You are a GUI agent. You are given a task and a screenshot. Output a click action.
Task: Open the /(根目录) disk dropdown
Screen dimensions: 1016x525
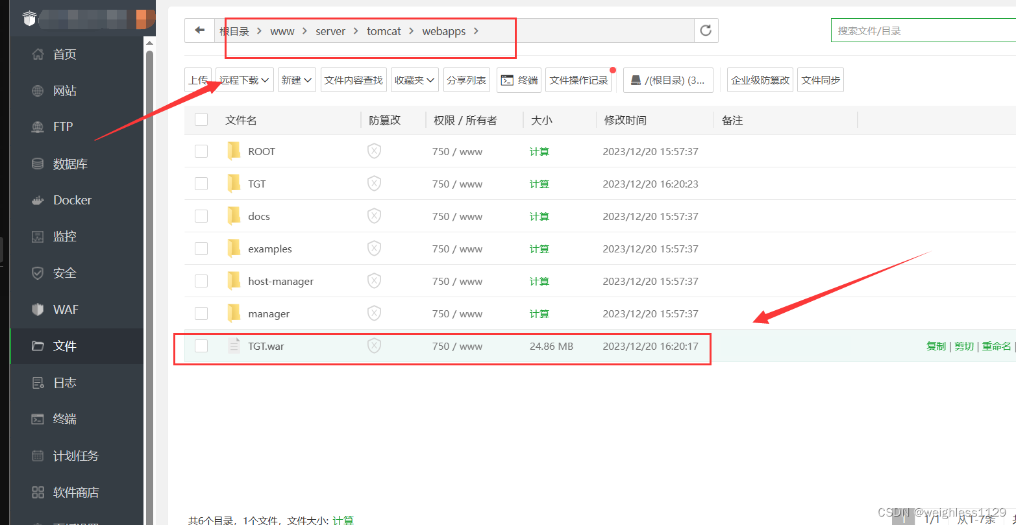coord(668,80)
